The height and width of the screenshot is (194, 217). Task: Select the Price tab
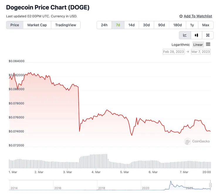tap(15, 25)
